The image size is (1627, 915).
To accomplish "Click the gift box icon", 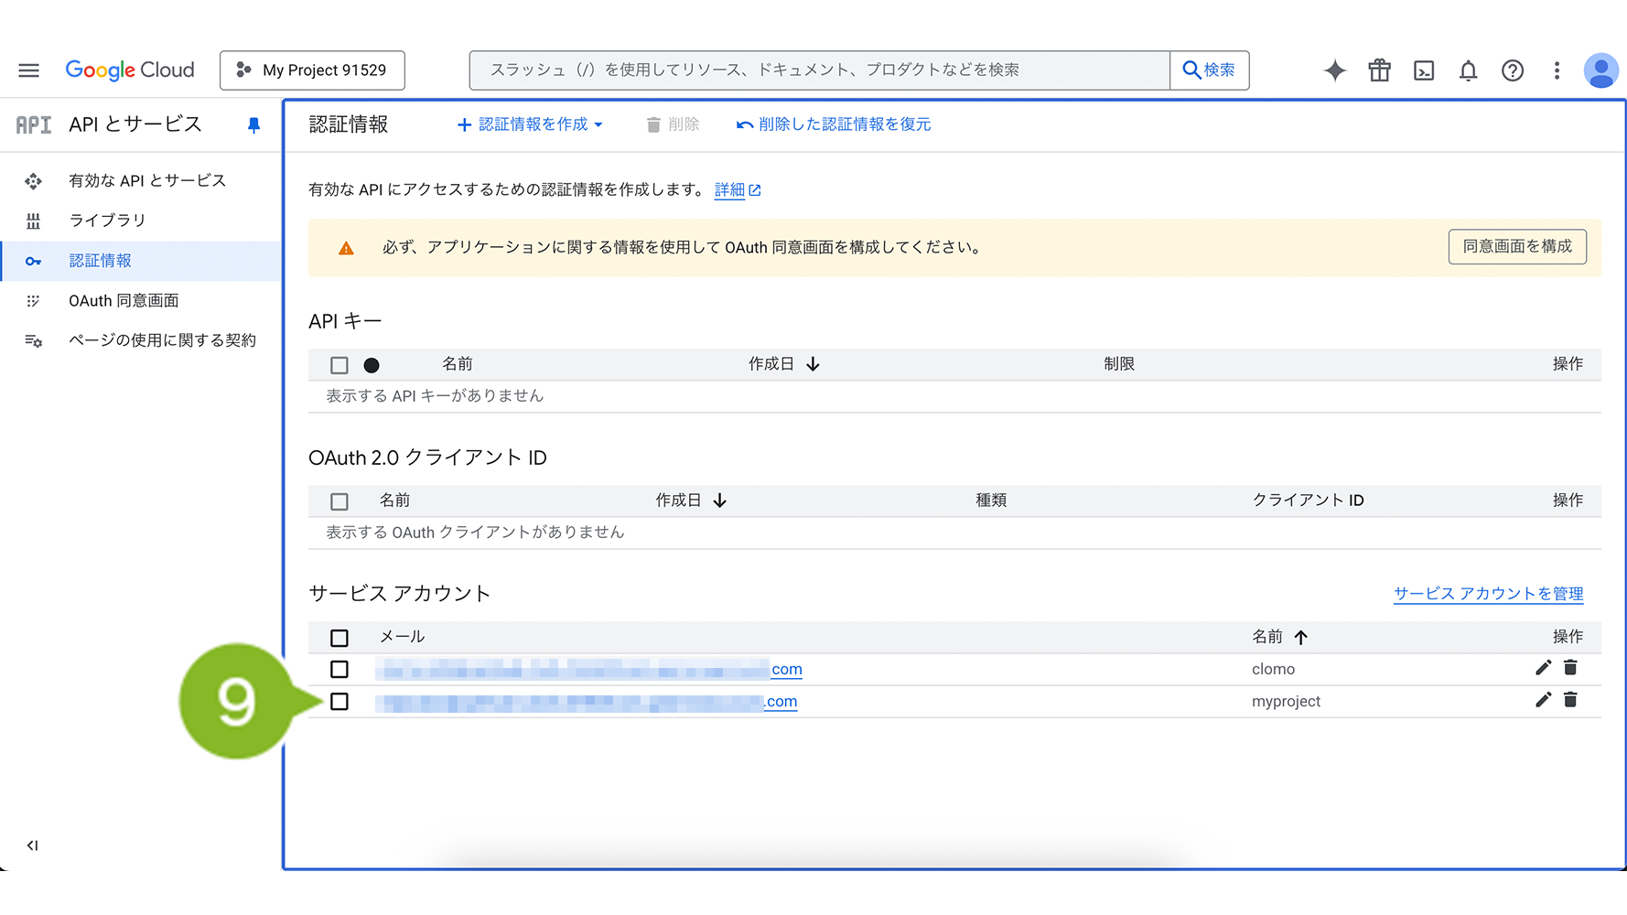I will tap(1379, 70).
